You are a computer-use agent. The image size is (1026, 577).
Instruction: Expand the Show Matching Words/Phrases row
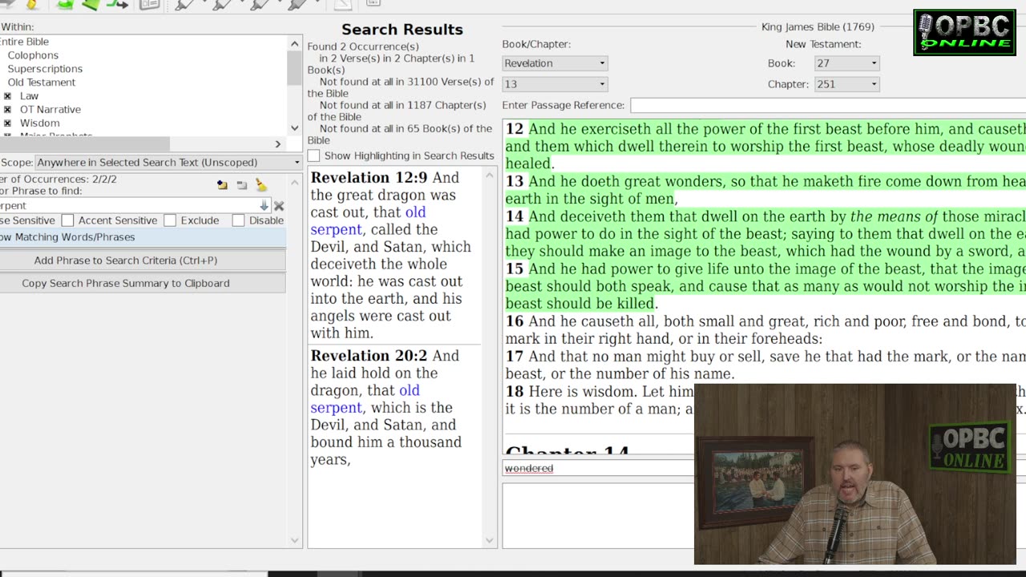(143, 237)
